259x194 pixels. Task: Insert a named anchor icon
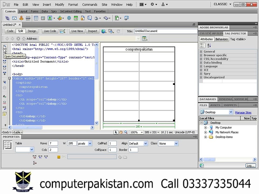(x=21, y=18)
